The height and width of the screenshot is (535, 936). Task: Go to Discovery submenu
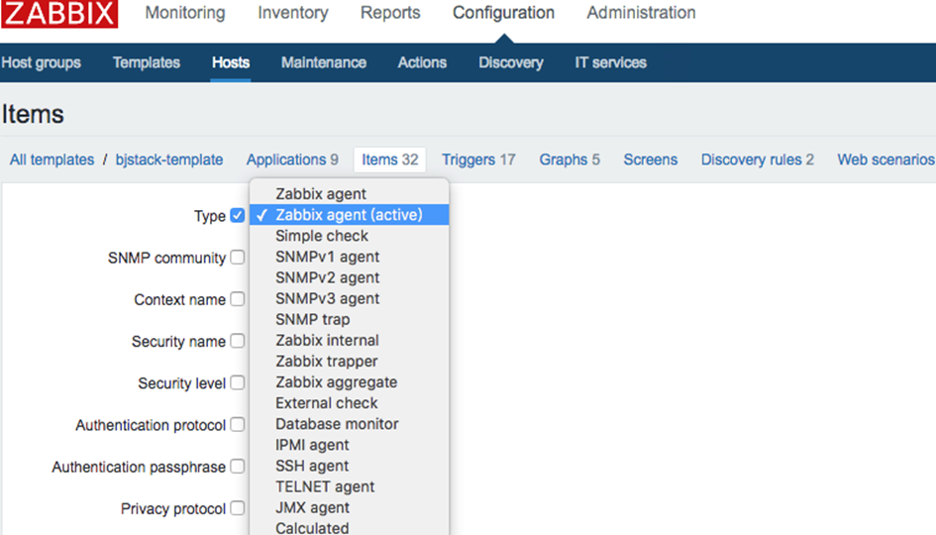[511, 62]
